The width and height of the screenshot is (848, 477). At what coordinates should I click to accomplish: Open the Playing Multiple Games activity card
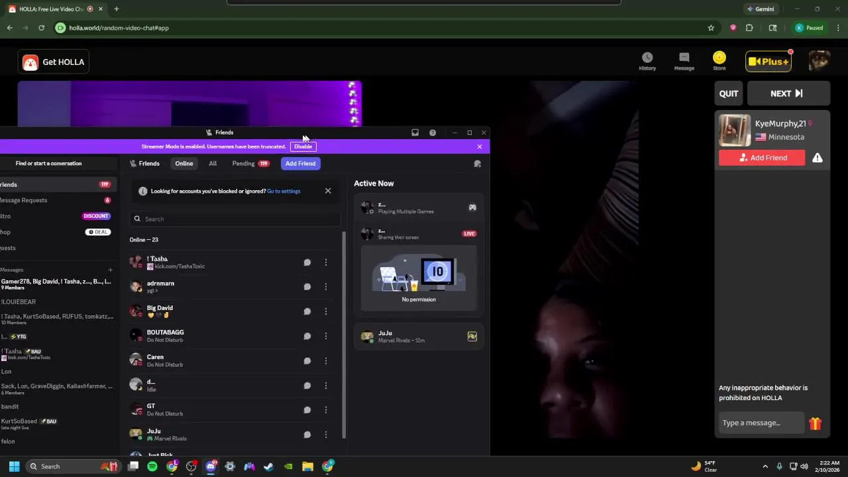(x=419, y=207)
